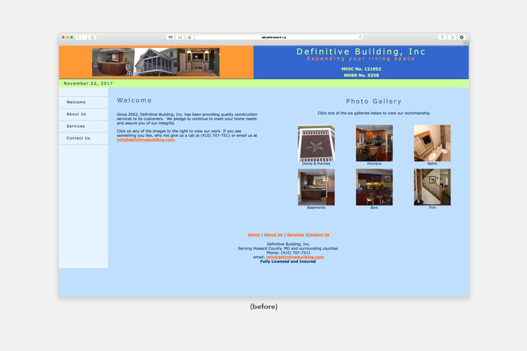Click the print icon in browser toolbar
Image resolution: width=527 pixels, height=351 pixels.
coord(171,37)
